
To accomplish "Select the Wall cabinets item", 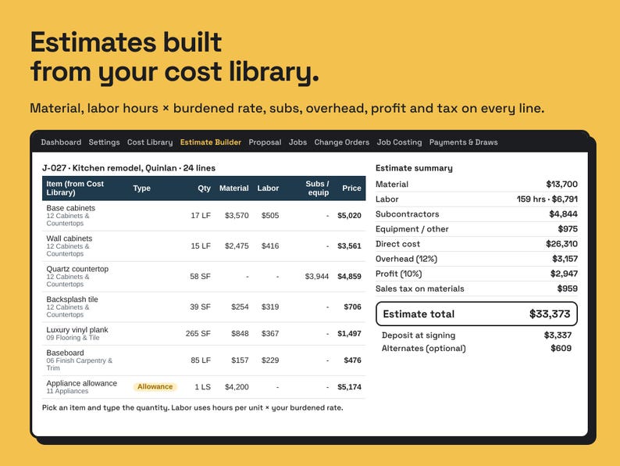I will 69,238.
